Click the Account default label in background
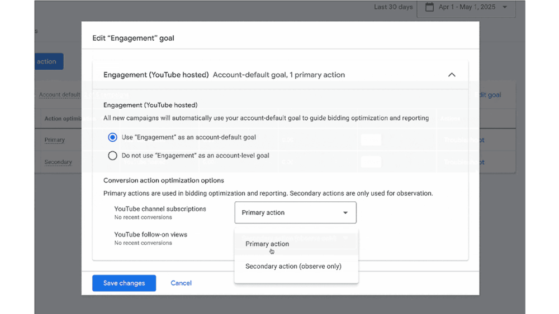559x314 pixels. click(60, 95)
